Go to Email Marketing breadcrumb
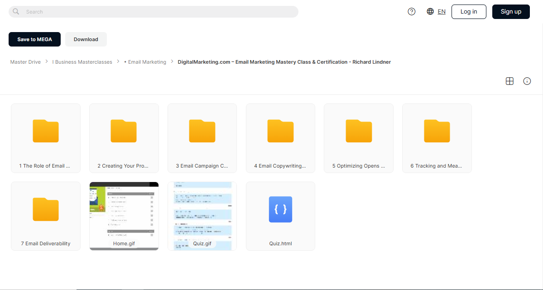 coord(145,62)
